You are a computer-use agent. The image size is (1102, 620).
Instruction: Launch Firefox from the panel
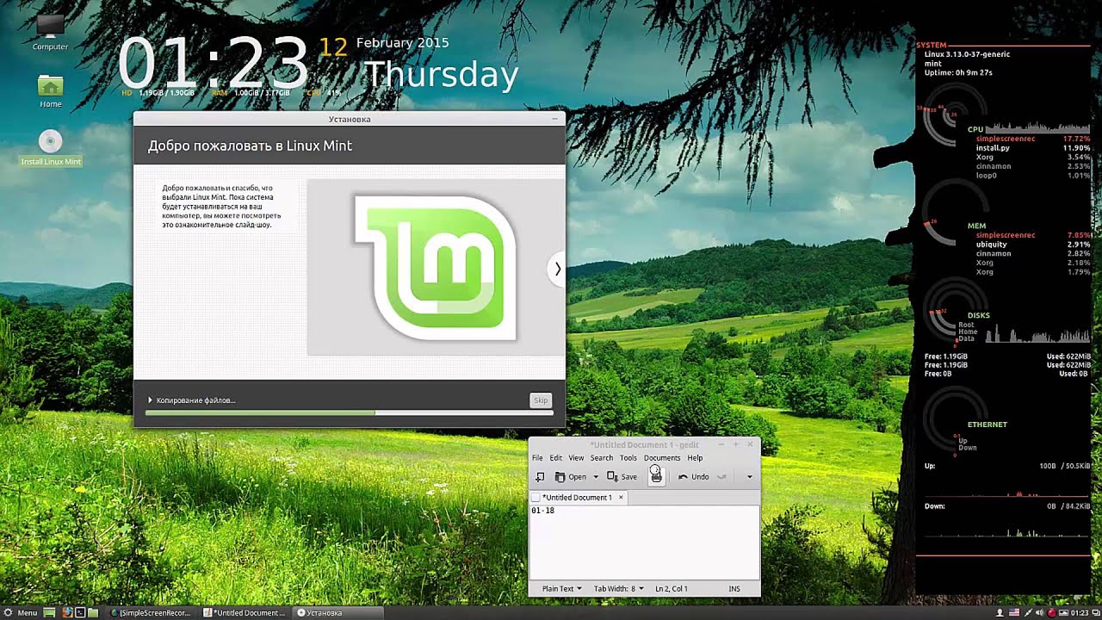(x=68, y=613)
